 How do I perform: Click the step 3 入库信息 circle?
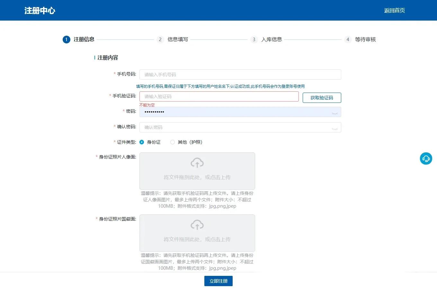coord(254,39)
